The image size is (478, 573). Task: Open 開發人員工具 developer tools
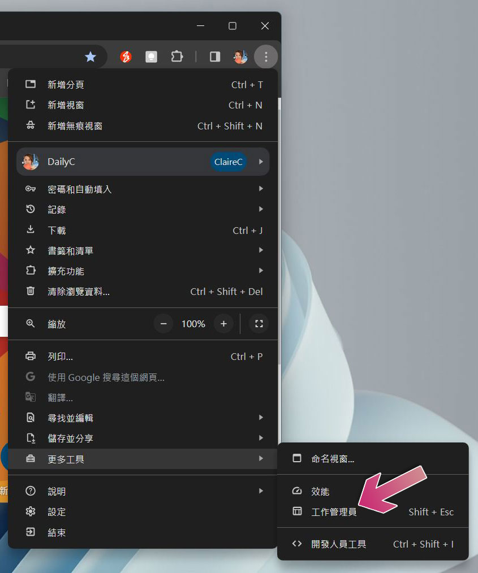point(373,544)
